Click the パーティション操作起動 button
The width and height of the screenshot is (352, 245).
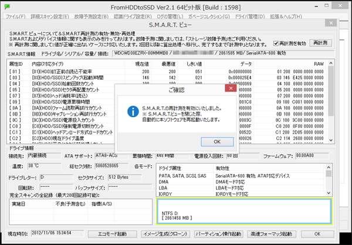(x=218, y=234)
